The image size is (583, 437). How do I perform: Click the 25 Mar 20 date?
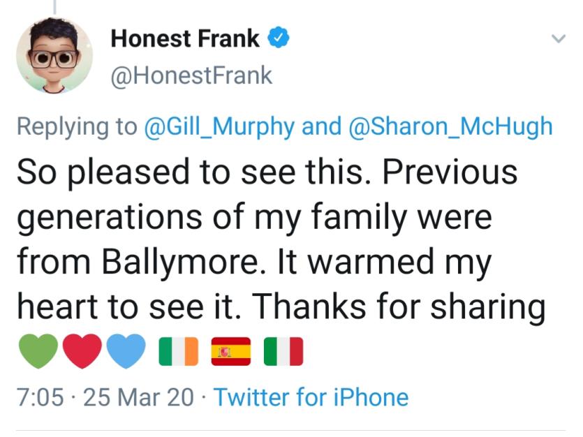tap(138, 397)
